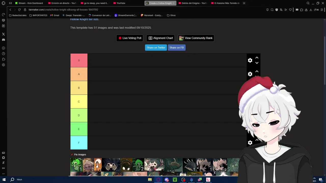Open S tier row settings gear
The image size is (326, 183).
(x=250, y=60)
